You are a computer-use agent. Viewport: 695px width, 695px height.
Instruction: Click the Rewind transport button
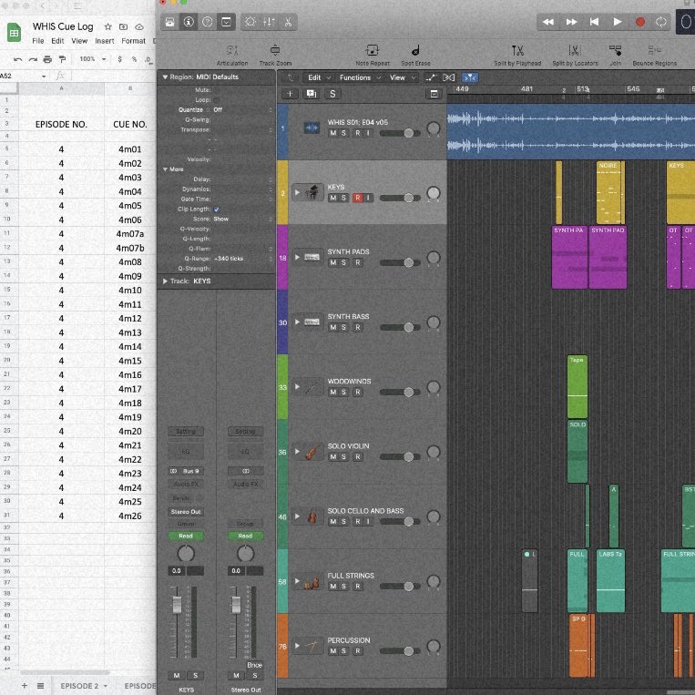click(x=547, y=22)
